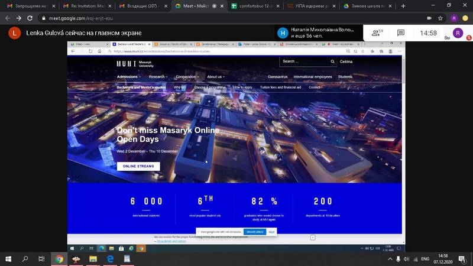Screen dimensions: 473x266
Task: Click the yellow extension icon near profile
Action: coord(465,18)
